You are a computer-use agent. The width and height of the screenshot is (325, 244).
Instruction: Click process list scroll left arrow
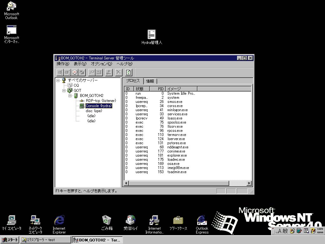tap(126, 183)
